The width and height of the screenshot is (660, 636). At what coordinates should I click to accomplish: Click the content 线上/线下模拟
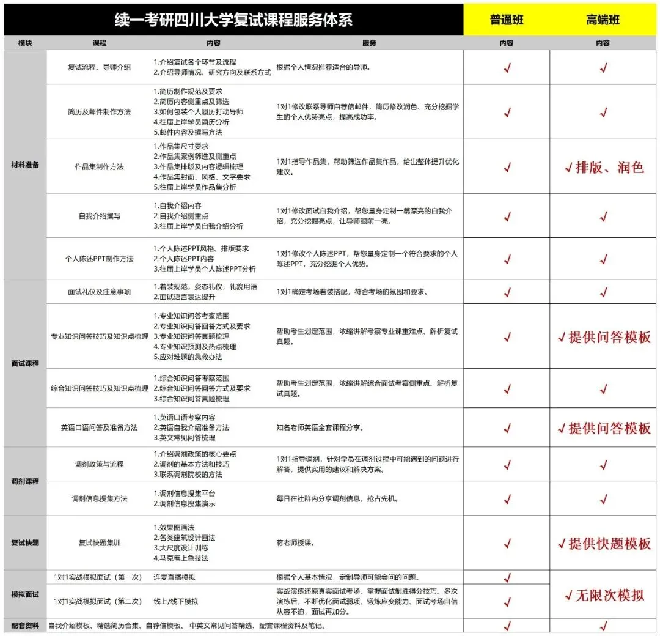[175, 602]
